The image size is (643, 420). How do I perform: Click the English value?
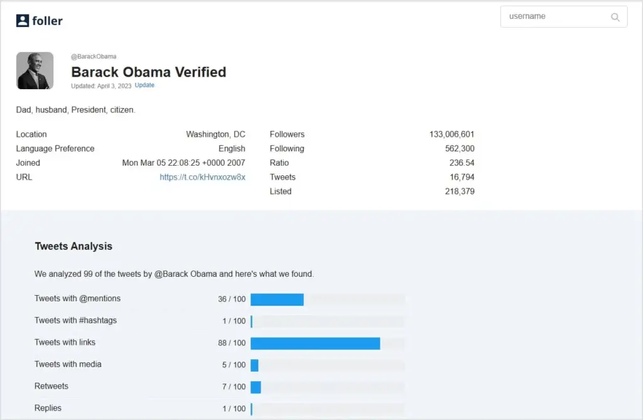pyautogui.click(x=232, y=149)
